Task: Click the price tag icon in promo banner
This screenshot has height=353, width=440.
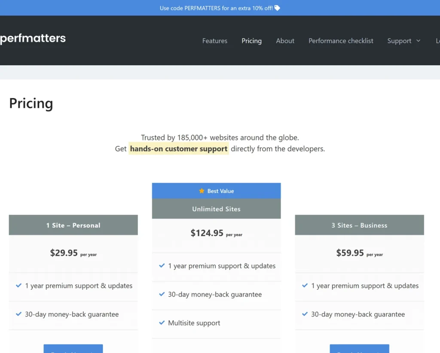Action: 277,8
